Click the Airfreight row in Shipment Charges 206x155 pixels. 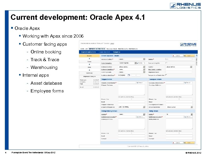[89, 80]
